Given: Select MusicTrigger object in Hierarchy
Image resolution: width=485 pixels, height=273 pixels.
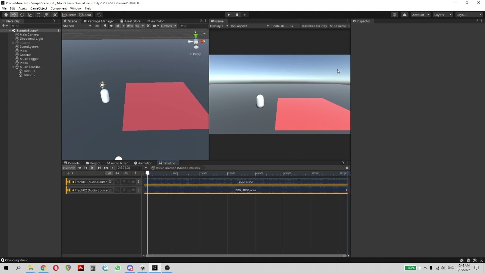Looking at the screenshot, I should point(29,59).
